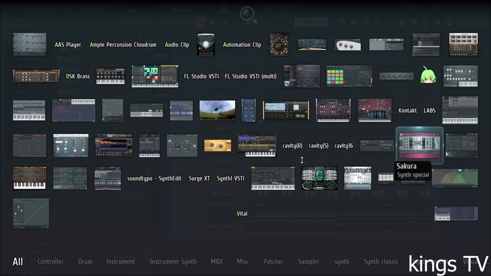The width and height of the screenshot is (491, 276).
Task: Select the white bass plugin with three knobs
Action: 348,44
